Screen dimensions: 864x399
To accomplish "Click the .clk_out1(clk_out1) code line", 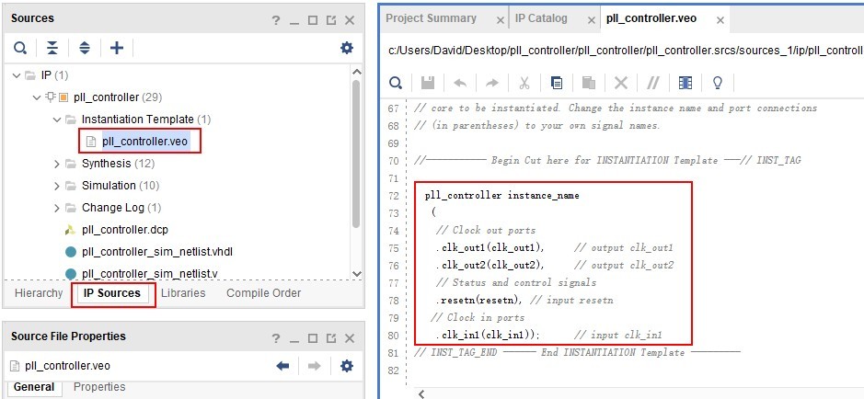I will coord(490,248).
